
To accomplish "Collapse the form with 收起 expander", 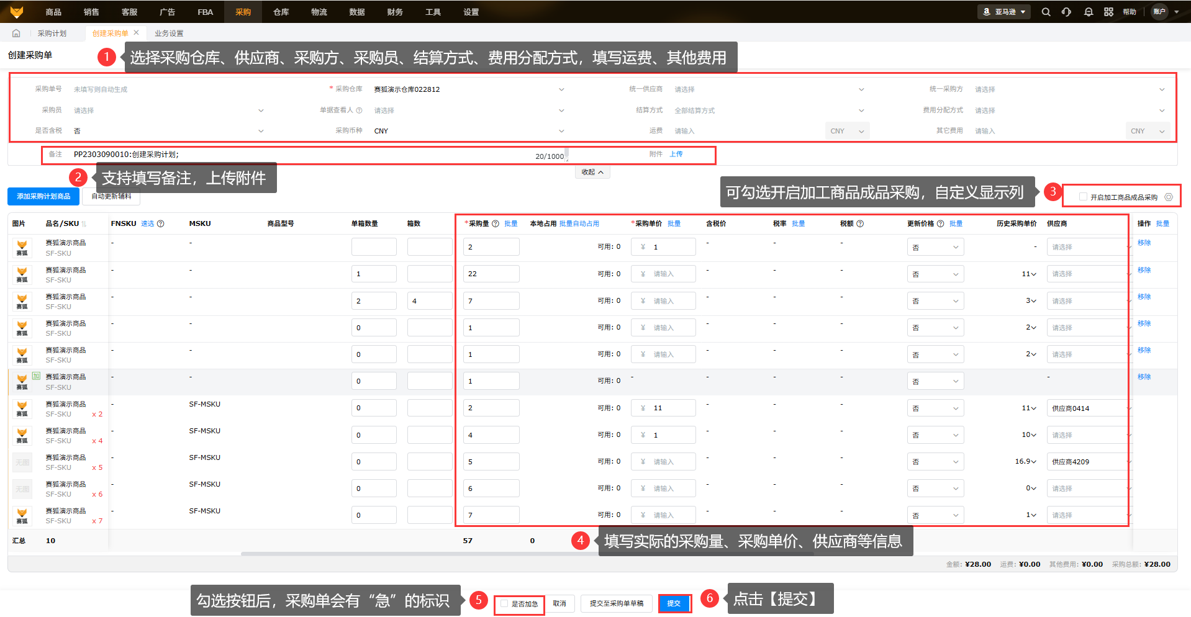I will [592, 172].
